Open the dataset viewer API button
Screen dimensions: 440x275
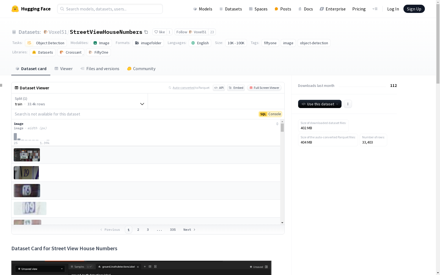pyautogui.click(x=219, y=88)
